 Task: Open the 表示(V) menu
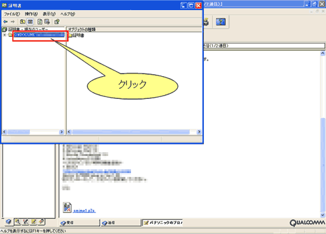click(x=49, y=14)
